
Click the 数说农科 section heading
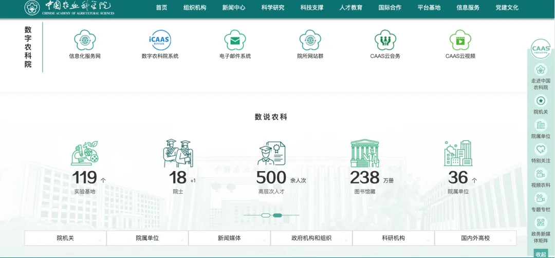271,117
